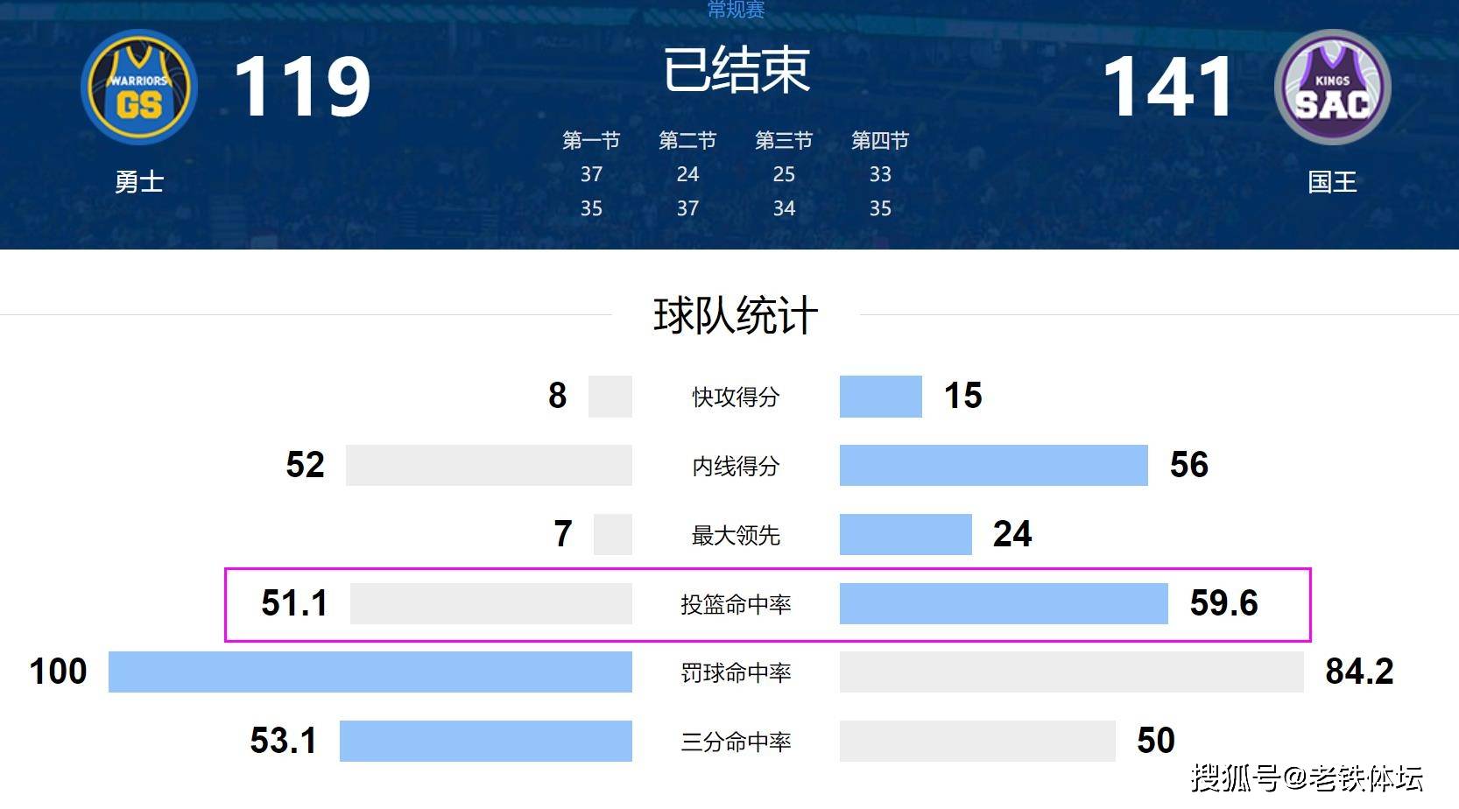Click the Kings final score 141

pos(1167,86)
